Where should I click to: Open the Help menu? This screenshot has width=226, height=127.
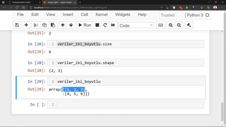(x=142, y=14)
